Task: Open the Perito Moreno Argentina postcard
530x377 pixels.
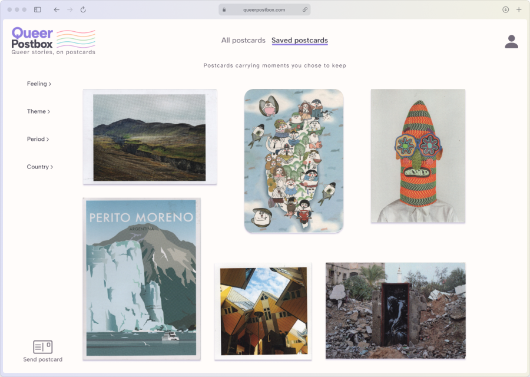Action: (141, 279)
